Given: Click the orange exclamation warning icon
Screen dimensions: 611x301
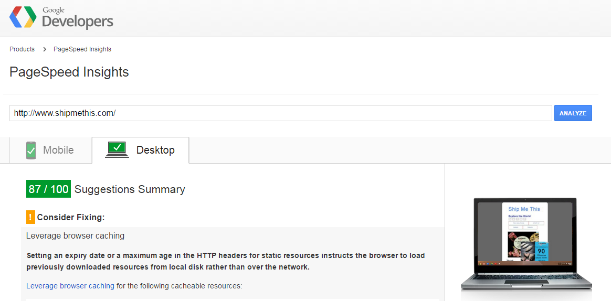Looking at the screenshot, I should [x=30, y=217].
